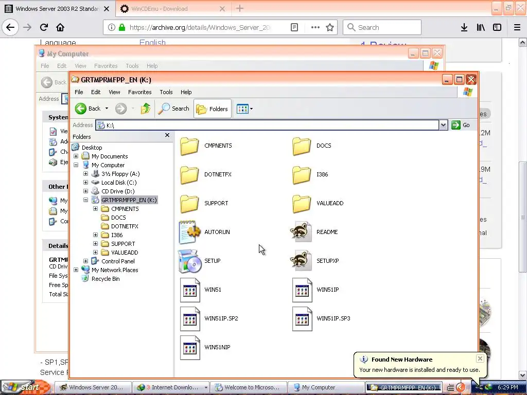
Task: Expand the My Documents tree node
Action: [x=76, y=156]
